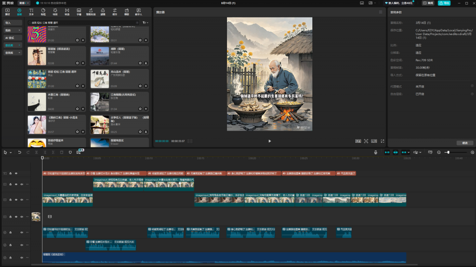The height and width of the screenshot is (267, 476).
Task: Toggle main track magnet
Action: click(x=387, y=152)
